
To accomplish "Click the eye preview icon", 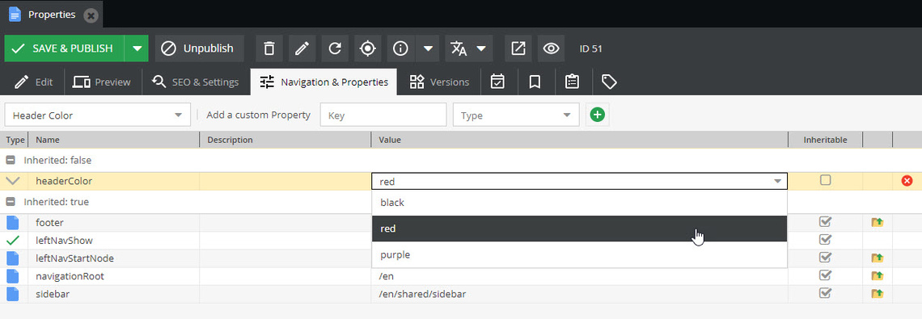I will (x=551, y=48).
